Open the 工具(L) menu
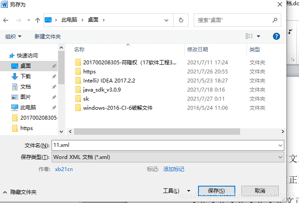The width and height of the screenshot is (299, 203). point(176,190)
